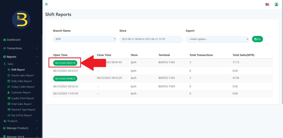Click the hamburger menu icon at top
The width and height of the screenshot is (283, 138).
tap(46, 4)
